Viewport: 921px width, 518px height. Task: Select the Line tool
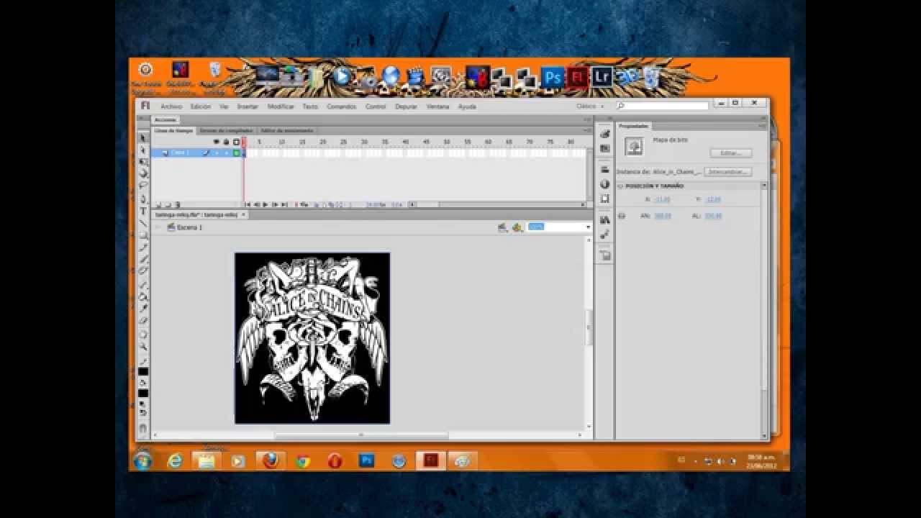143,223
